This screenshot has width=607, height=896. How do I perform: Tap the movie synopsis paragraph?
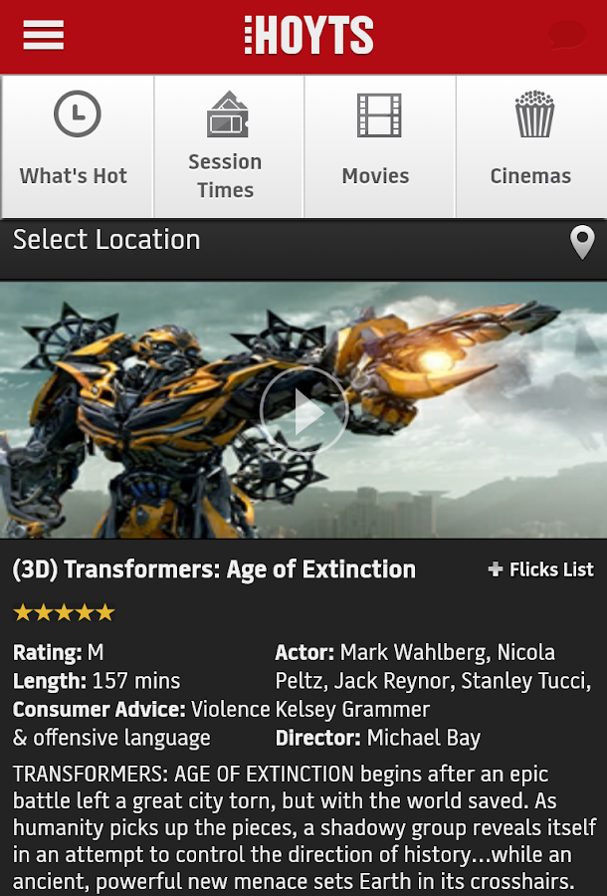304,827
